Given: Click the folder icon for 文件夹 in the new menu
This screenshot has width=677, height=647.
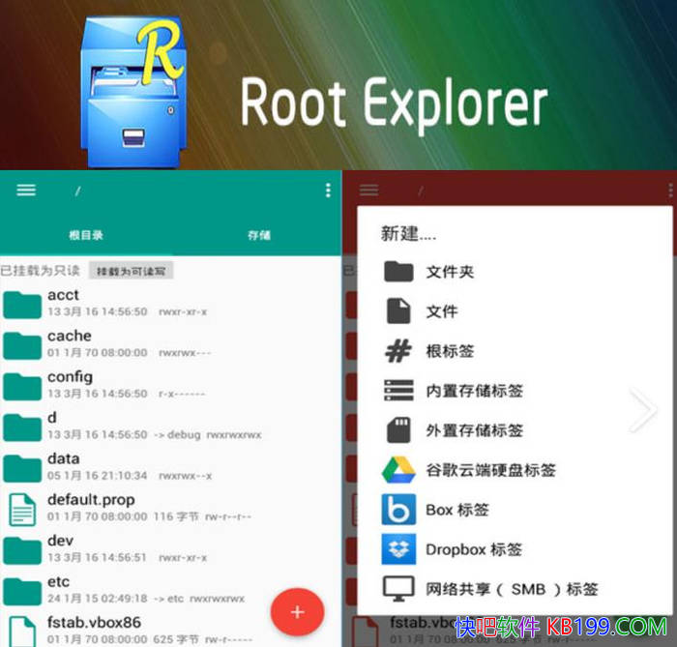Looking at the screenshot, I should tap(398, 272).
